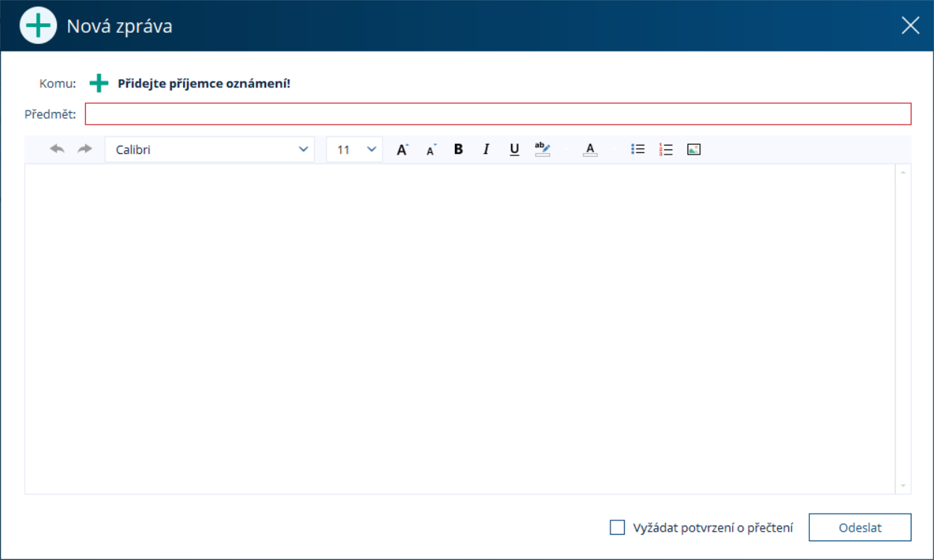Send the message with Odeslat
934x560 pixels.
click(x=860, y=527)
